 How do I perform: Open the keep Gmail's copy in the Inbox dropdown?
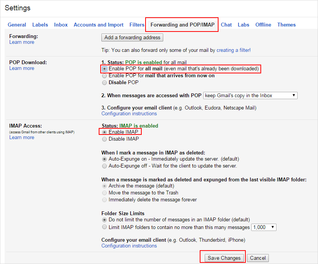[250, 96]
